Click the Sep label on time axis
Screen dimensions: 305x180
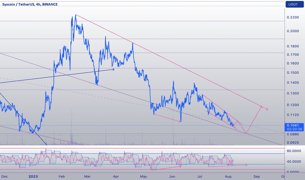pyautogui.click(x=257, y=176)
